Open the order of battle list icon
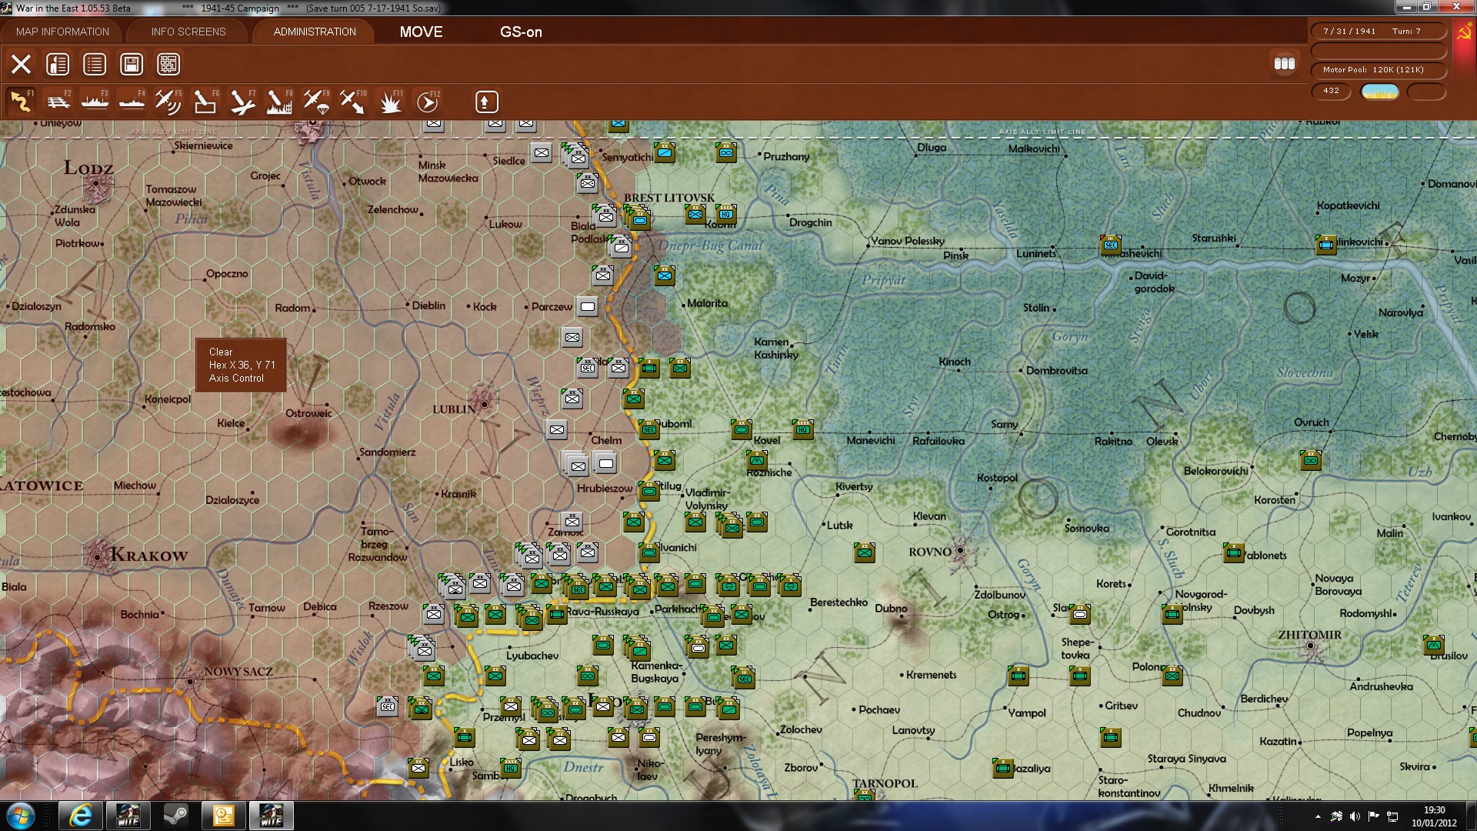 95,64
